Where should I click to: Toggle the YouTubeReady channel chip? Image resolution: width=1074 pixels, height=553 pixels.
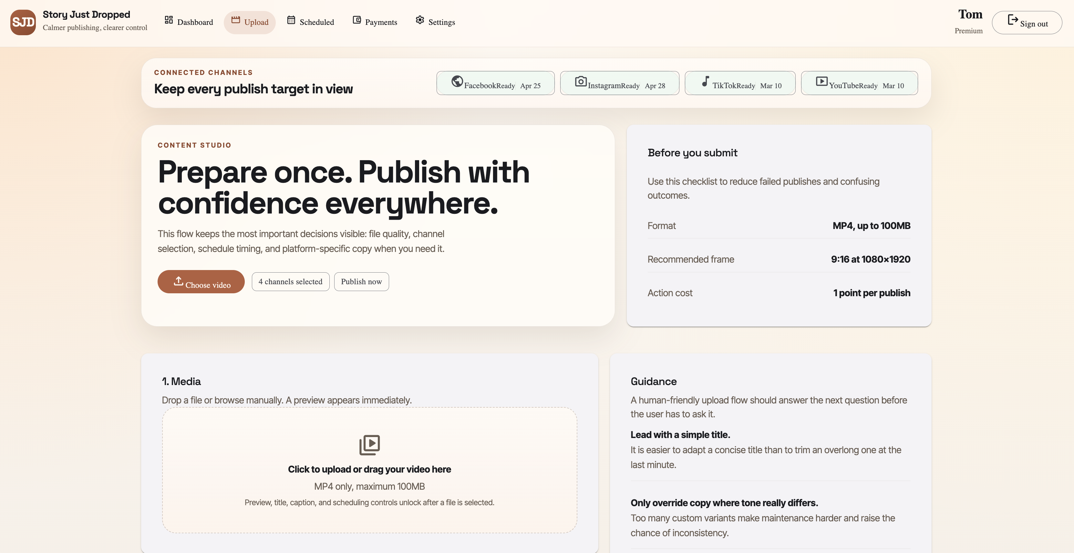point(859,83)
